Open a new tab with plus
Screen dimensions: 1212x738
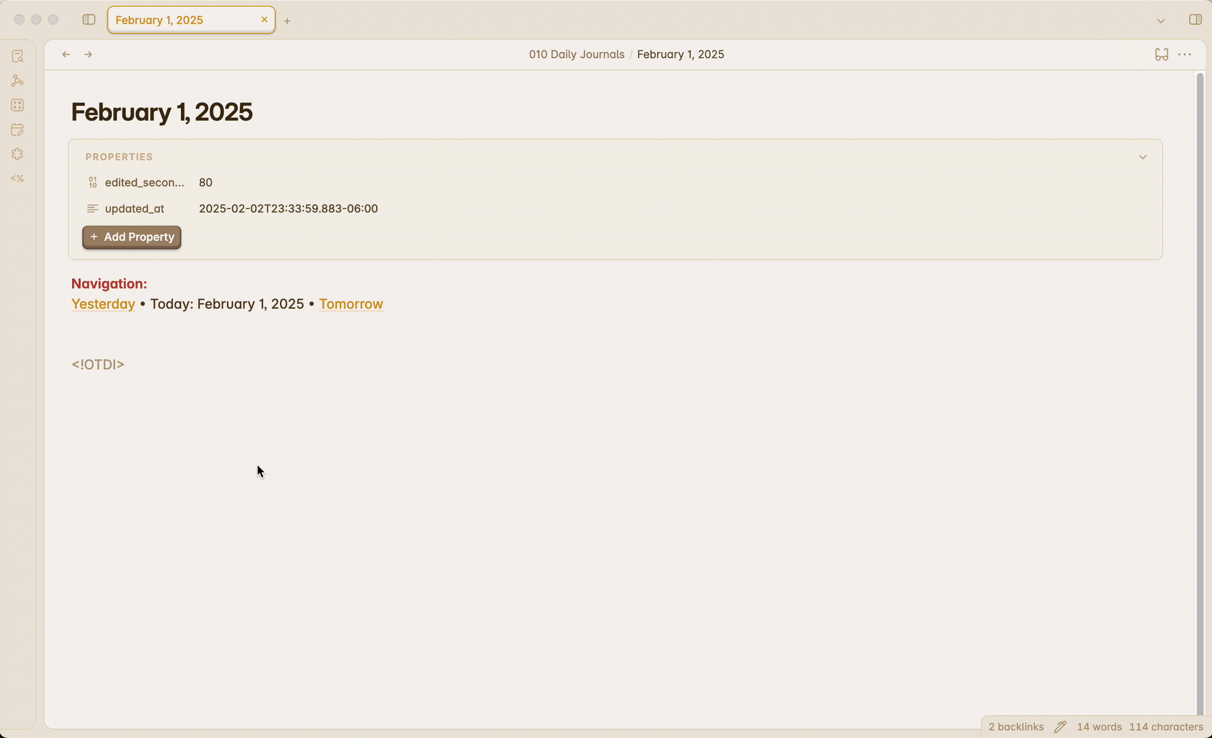pos(287,21)
